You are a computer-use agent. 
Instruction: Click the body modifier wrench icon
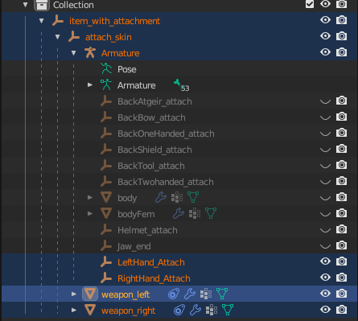(161, 198)
